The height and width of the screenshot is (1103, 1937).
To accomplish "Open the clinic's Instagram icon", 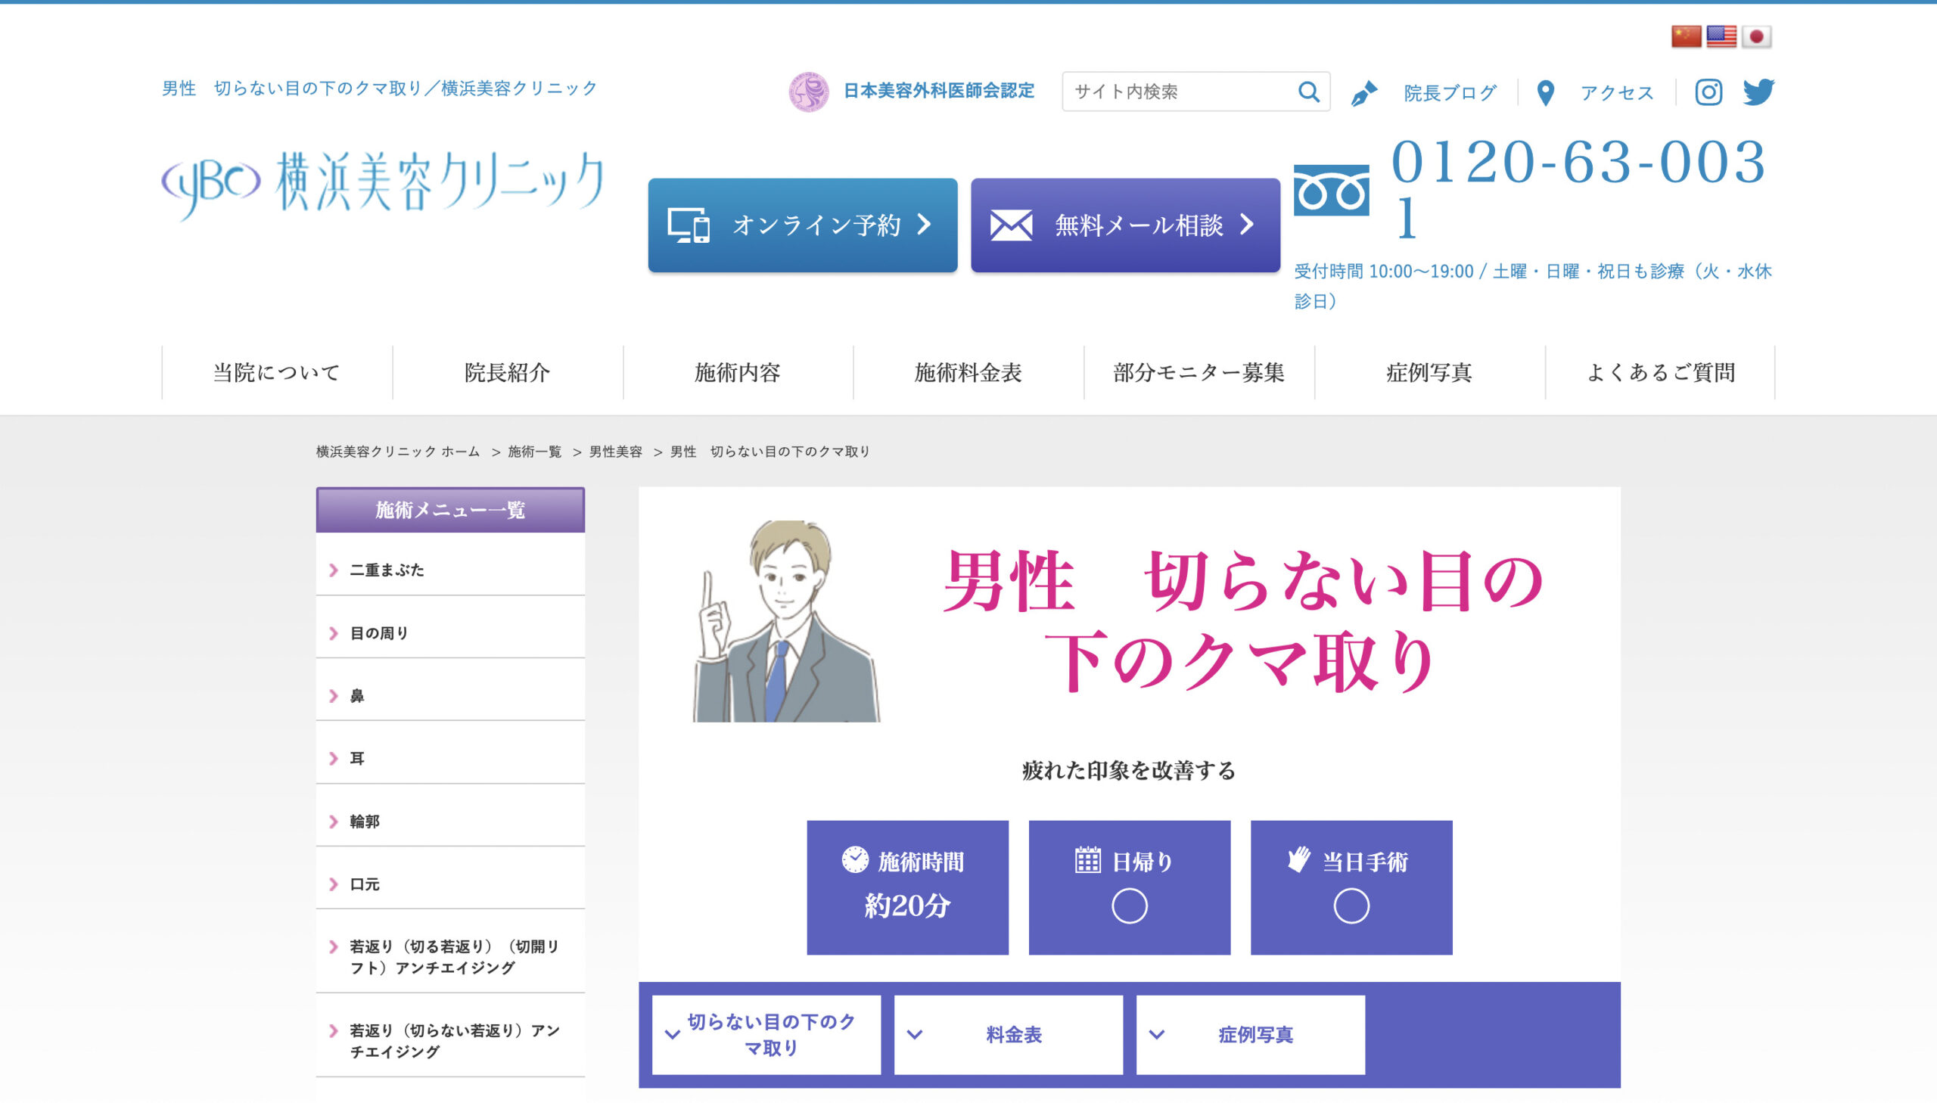I will click(1709, 92).
